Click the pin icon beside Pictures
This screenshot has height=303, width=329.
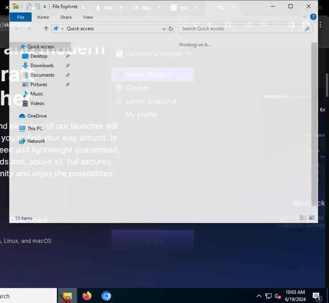pyautogui.click(x=67, y=84)
